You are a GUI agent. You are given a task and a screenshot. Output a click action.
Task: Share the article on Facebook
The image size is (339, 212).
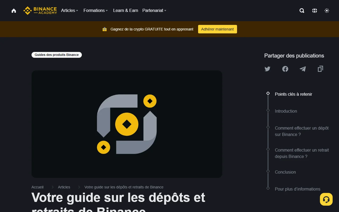click(x=285, y=69)
